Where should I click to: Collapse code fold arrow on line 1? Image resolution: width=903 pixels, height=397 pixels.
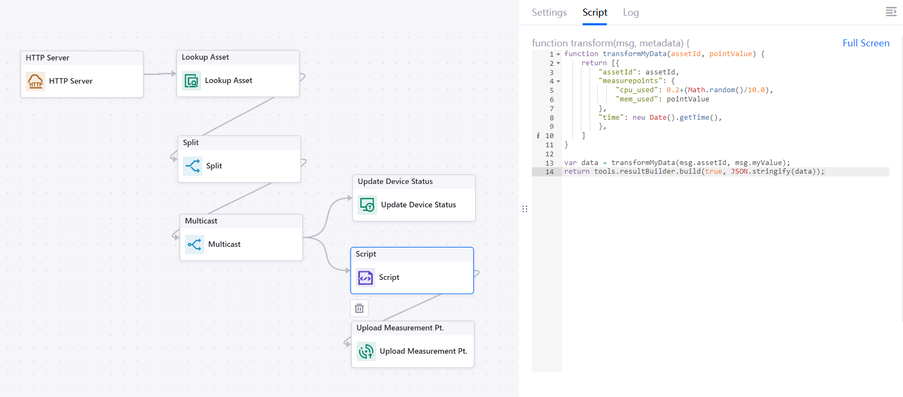point(558,54)
